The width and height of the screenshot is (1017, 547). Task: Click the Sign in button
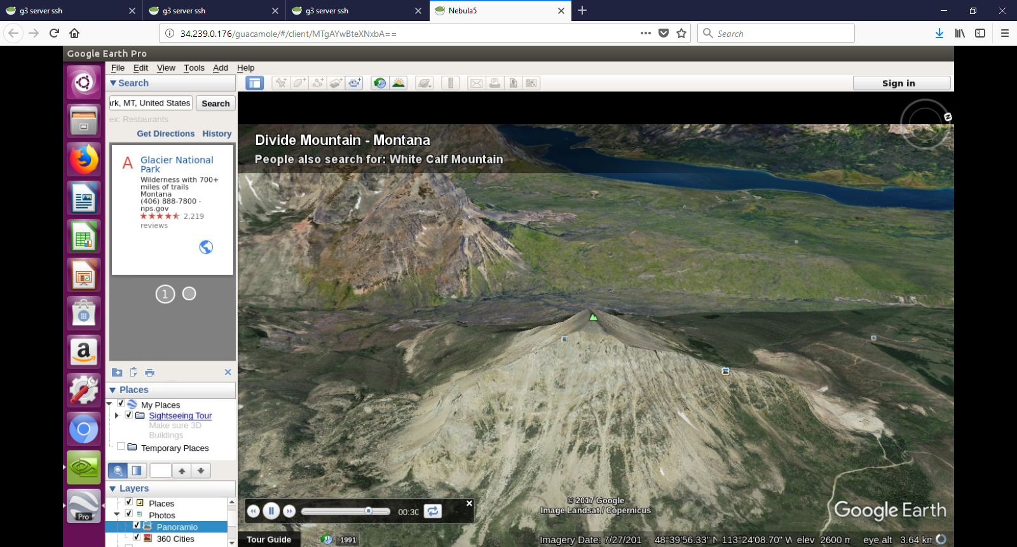(901, 83)
